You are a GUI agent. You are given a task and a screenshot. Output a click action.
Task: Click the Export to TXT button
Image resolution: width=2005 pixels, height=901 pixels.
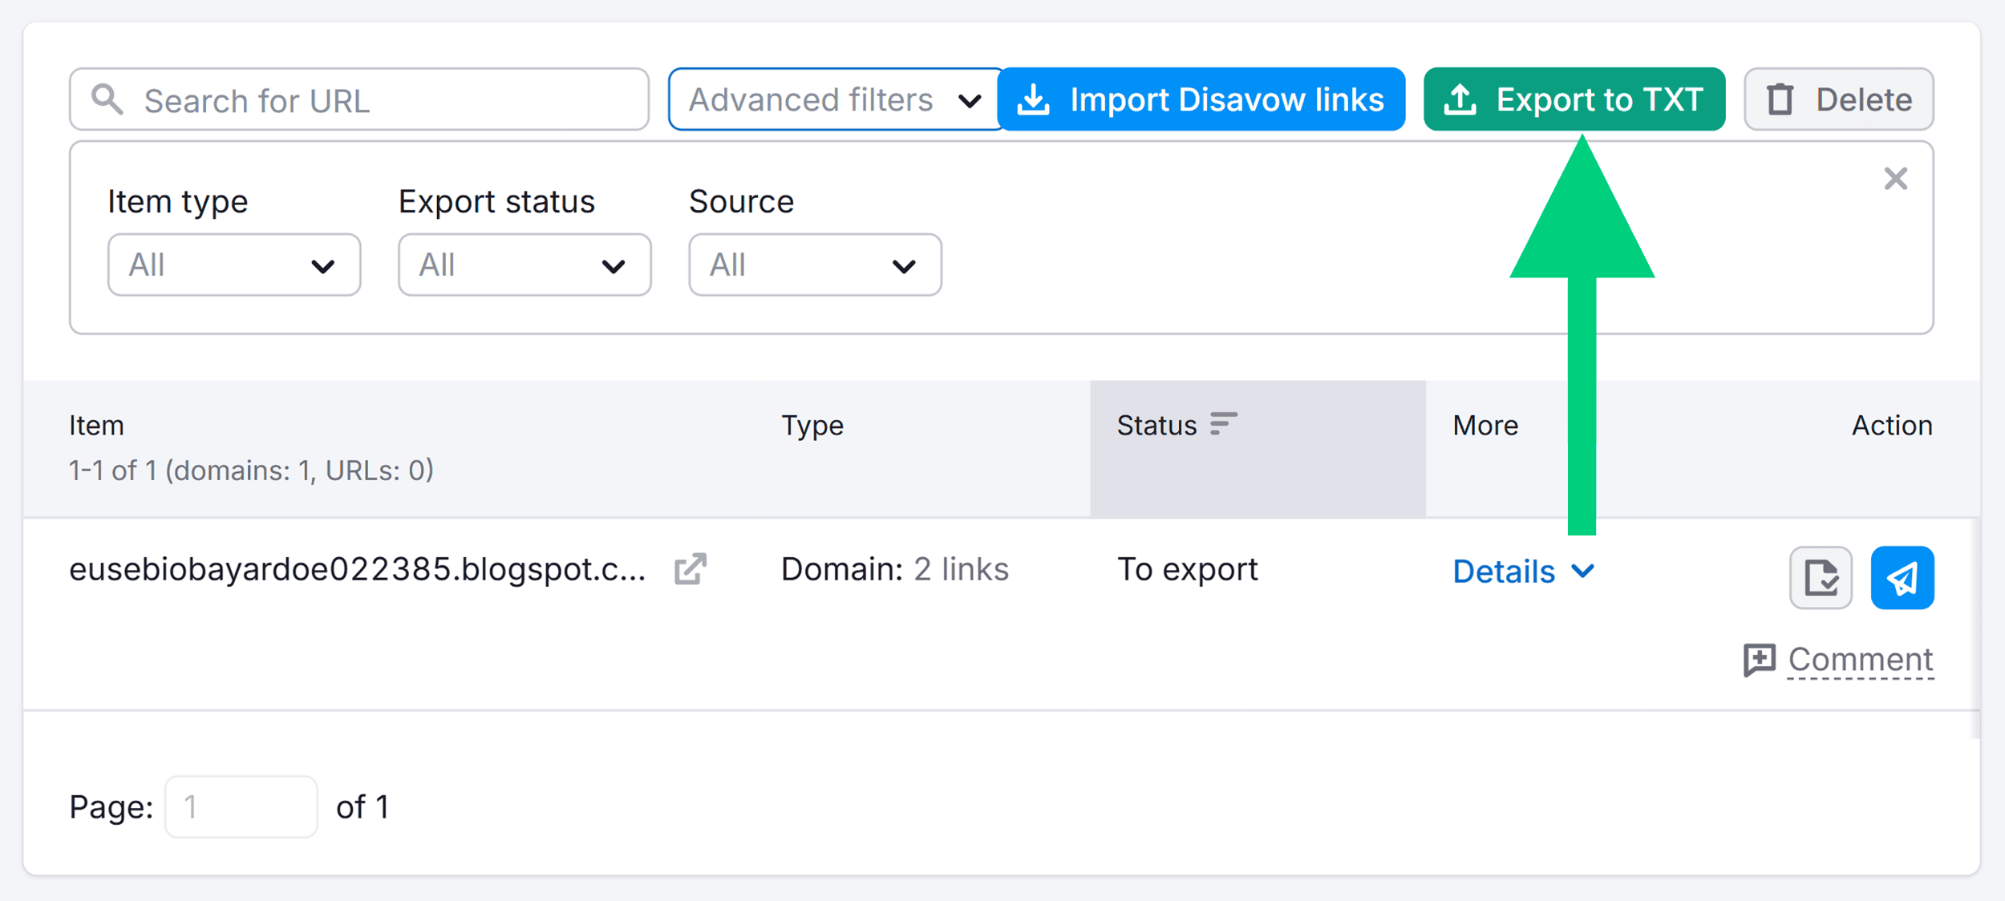point(1574,99)
